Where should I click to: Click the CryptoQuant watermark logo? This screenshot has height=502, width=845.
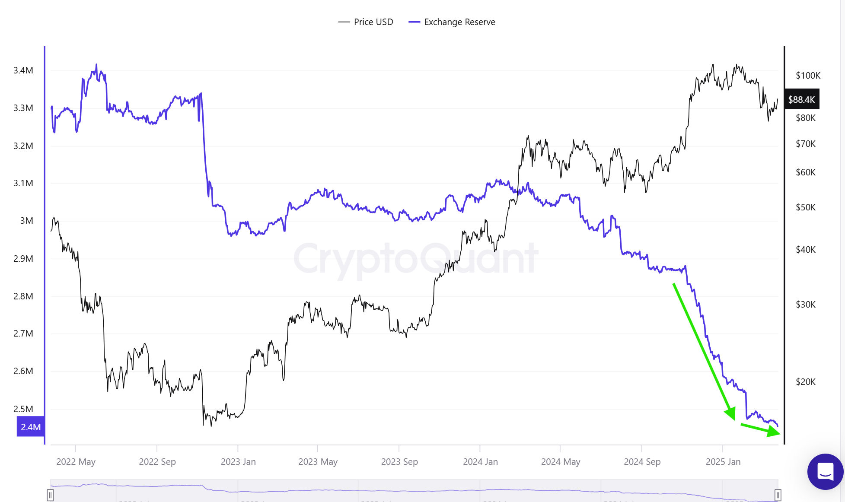(416, 259)
